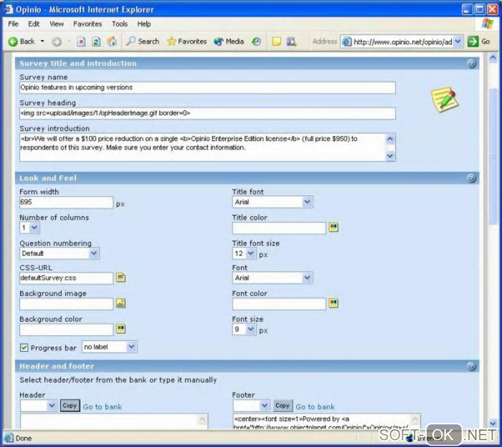Open Favorites star in toolbar
The width and height of the screenshot is (502, 447).
coord(187,41)
